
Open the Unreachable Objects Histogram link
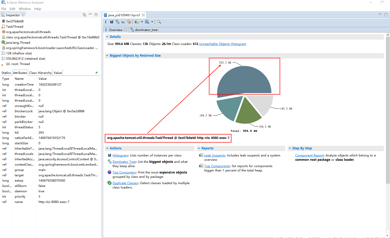click(x=223, y=44)
